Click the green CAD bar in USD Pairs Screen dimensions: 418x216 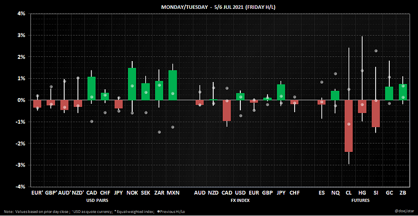click(x=91, y=88)
